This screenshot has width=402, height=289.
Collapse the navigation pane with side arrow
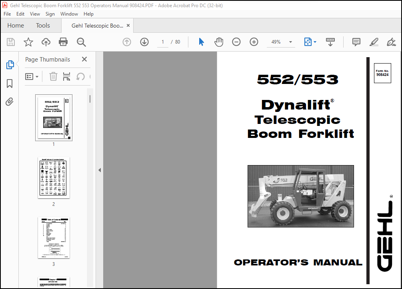[x=100, y=170]
